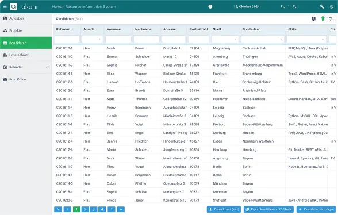Viewport: 338px width, 215px height.
Task: Click the refresh icon above the table
Action: point(331,19)
